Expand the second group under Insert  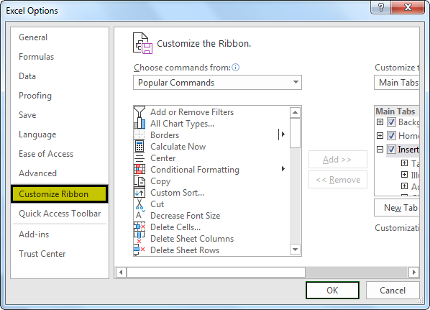tap(404, 175)
